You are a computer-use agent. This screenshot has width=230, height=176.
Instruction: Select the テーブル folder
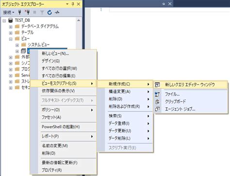(27, 32)
